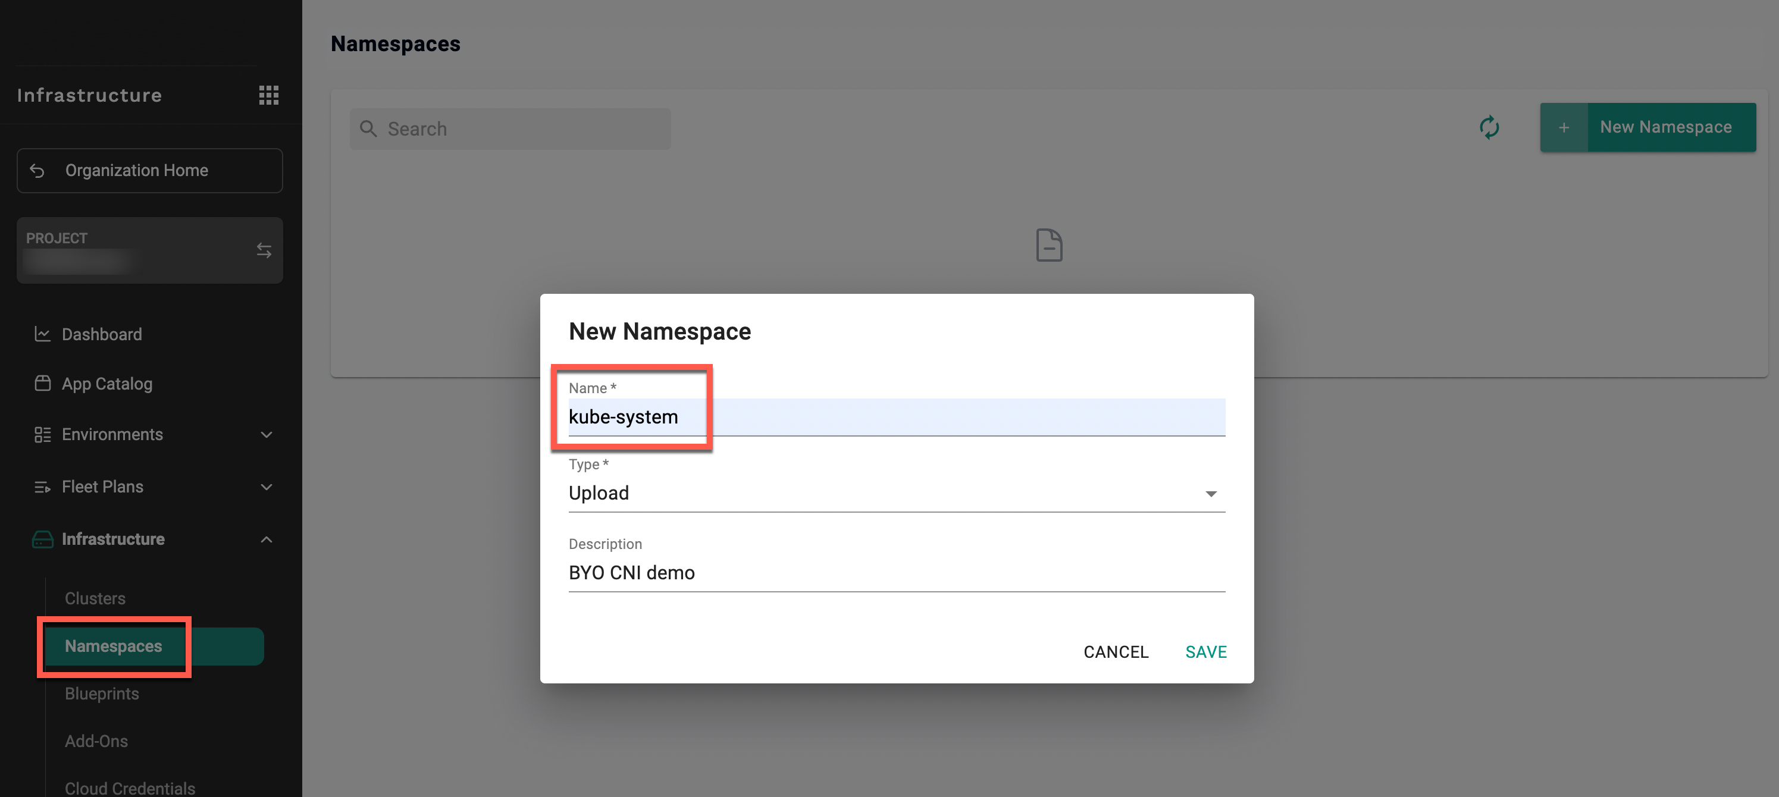
Task: Click the project switch arrows icon
Action: point(264,250)
